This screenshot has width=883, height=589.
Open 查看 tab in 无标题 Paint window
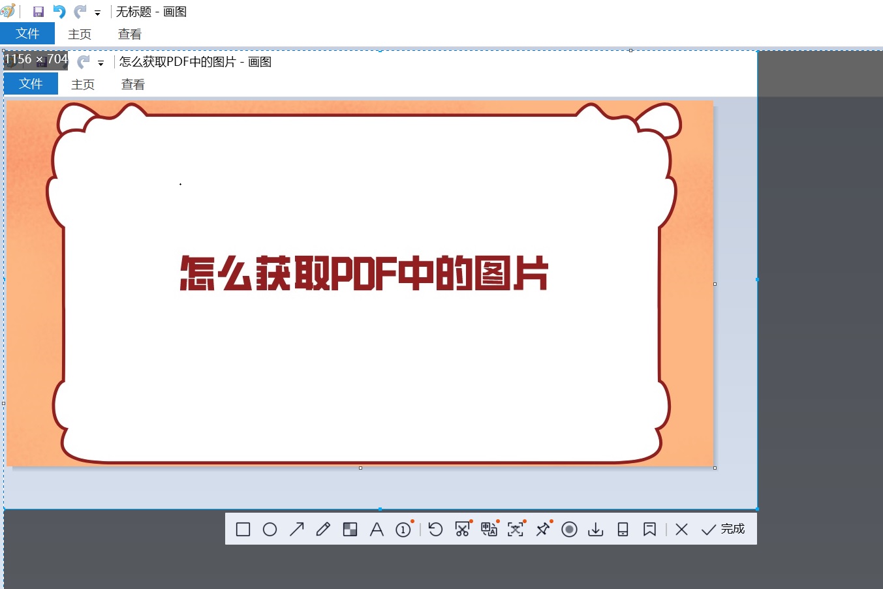tap(129, 34)
